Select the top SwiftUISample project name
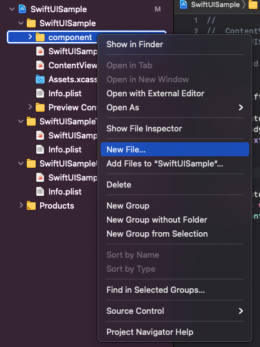The image size is (260, 347). [x=59, y=10]
